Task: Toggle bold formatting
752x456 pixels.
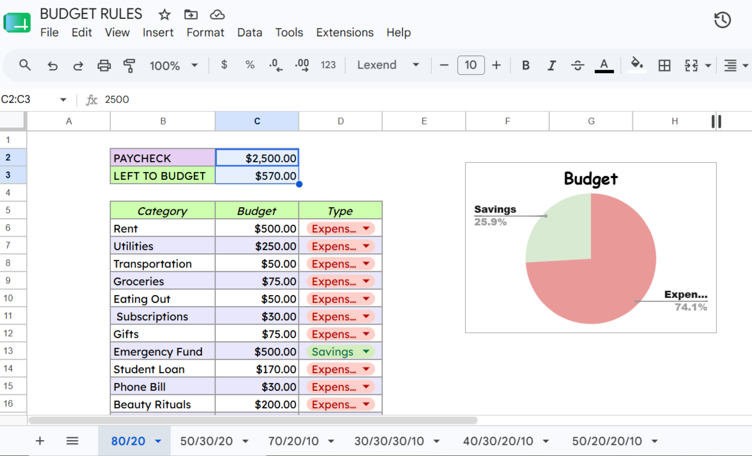Action: pos(526,65)
